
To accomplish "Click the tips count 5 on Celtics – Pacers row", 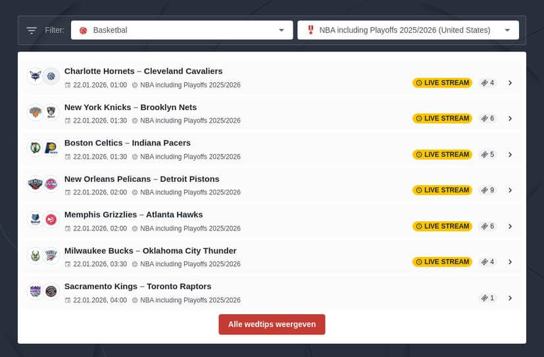I will (487, 155).
